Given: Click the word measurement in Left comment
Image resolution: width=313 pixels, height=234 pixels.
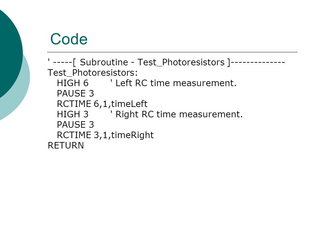Looking at the screenshot, I should 205,83.
